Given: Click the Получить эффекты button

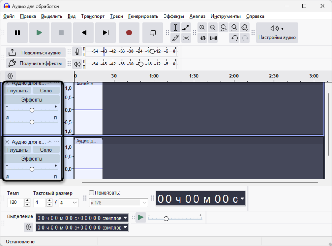Looking at the screenshot, I should pyautogui.click(x=36, y=63).
